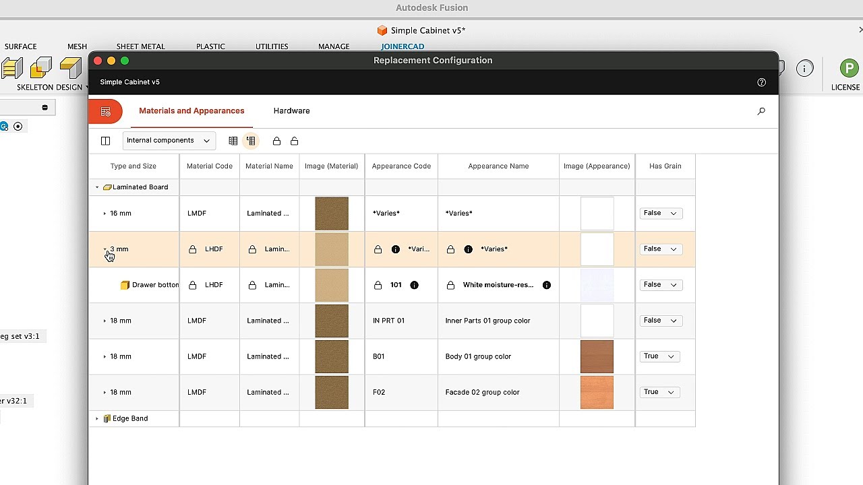The image size is (863, 485).
Task: Collapse the Laminated Board group
Action: coord(97,187)
